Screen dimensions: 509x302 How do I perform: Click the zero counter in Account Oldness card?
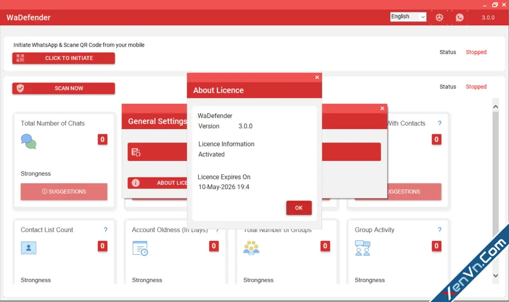(x=214, y=246)
